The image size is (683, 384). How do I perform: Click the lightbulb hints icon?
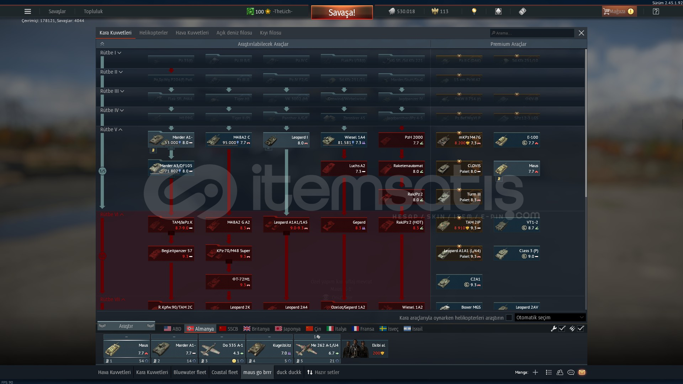coord(474,11)
